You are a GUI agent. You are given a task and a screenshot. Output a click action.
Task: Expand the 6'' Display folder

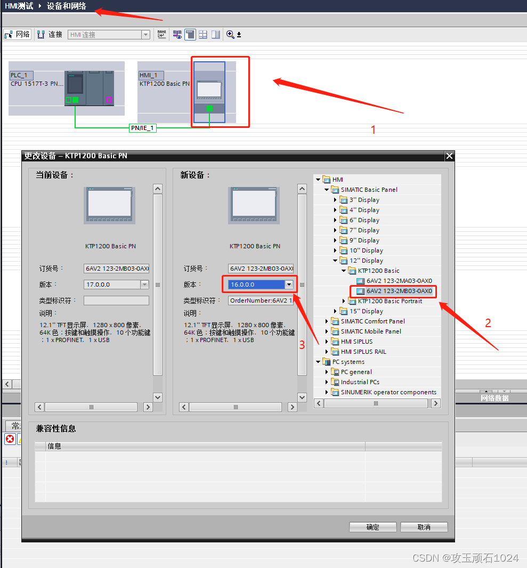point(335,220)
